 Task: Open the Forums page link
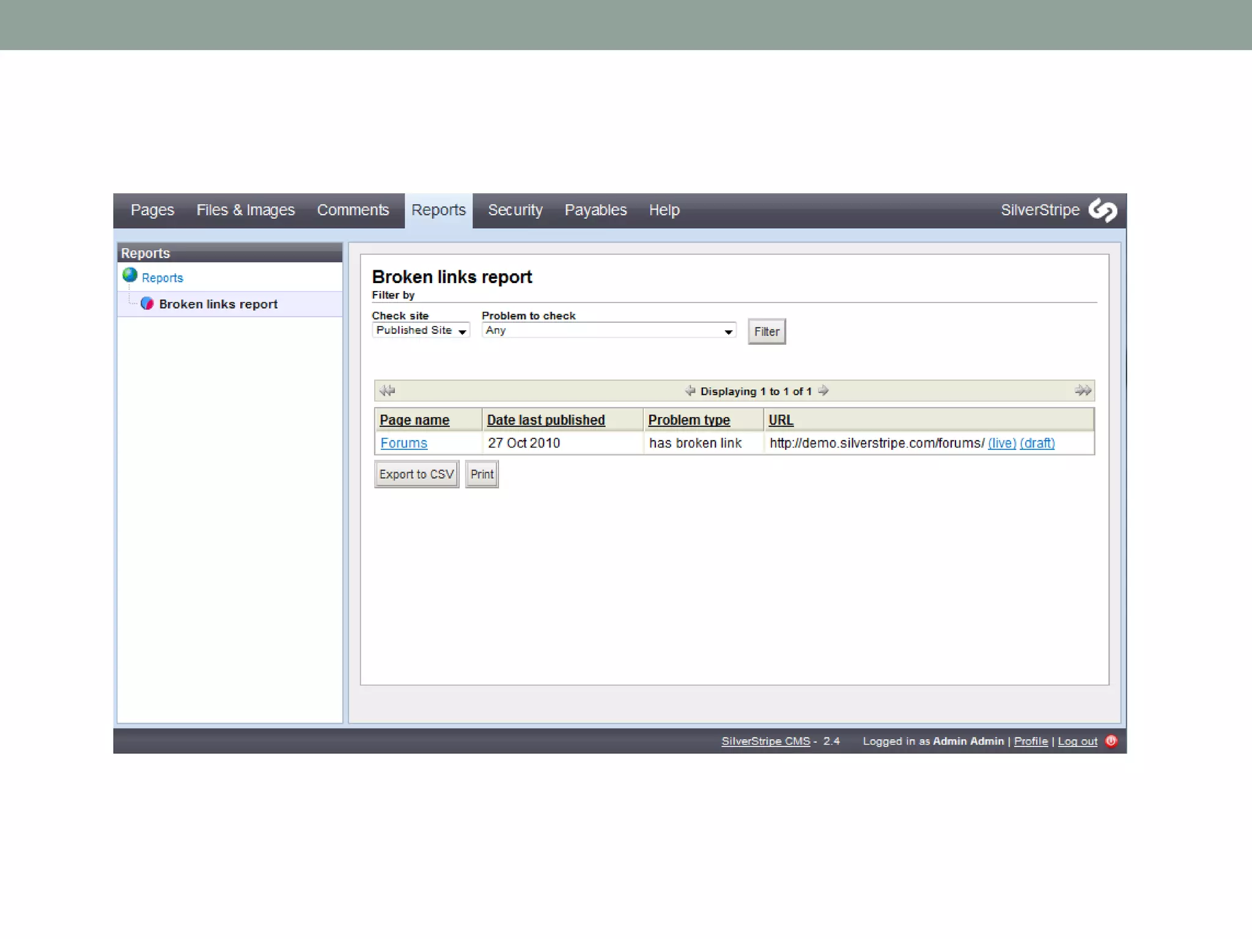(403, 443)
